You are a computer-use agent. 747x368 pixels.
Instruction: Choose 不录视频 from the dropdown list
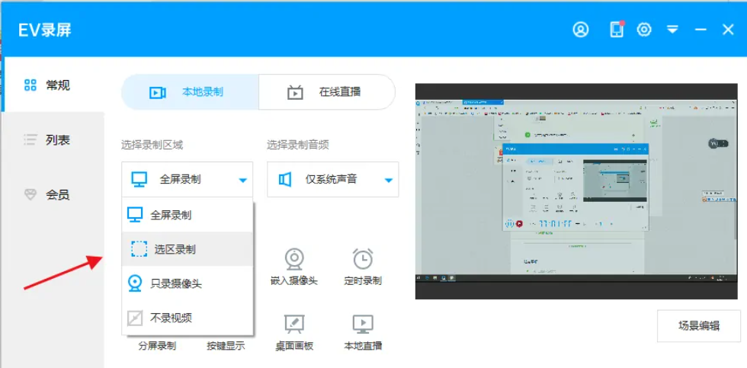[188, 318]
